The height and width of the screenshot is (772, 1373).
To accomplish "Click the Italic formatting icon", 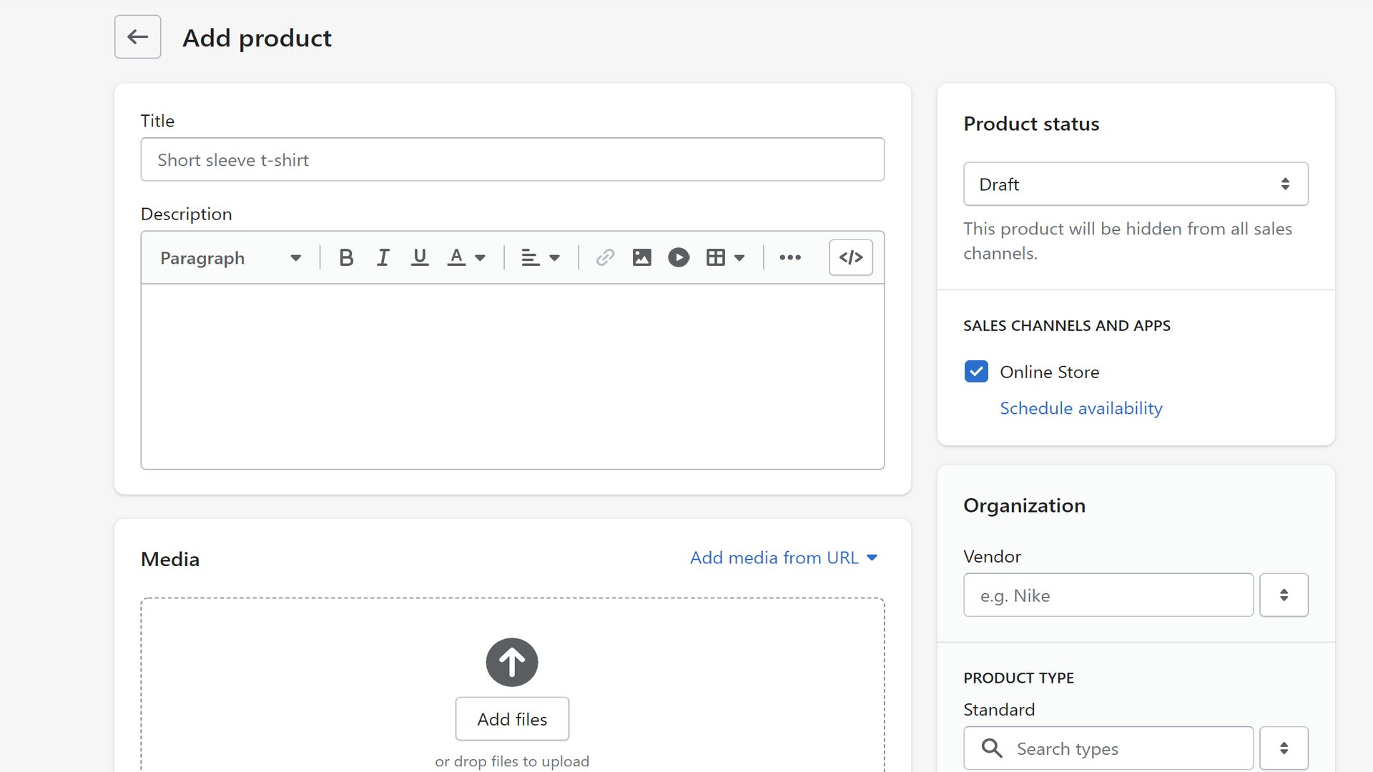I will (x=383, y=257).
